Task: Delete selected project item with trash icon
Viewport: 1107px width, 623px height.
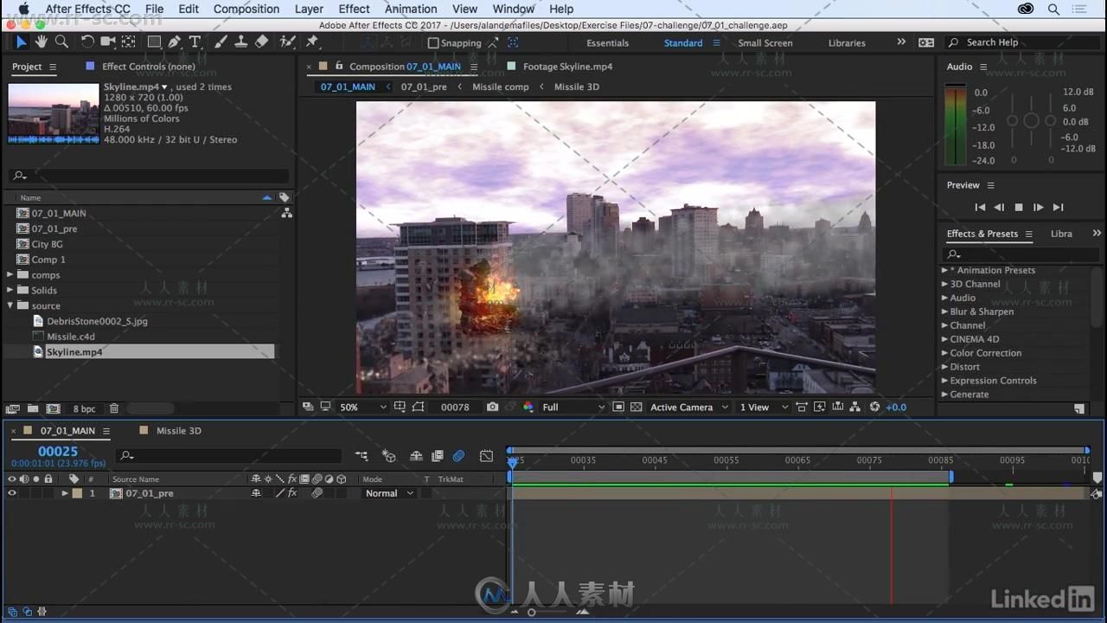Action: tap(114, 408)
